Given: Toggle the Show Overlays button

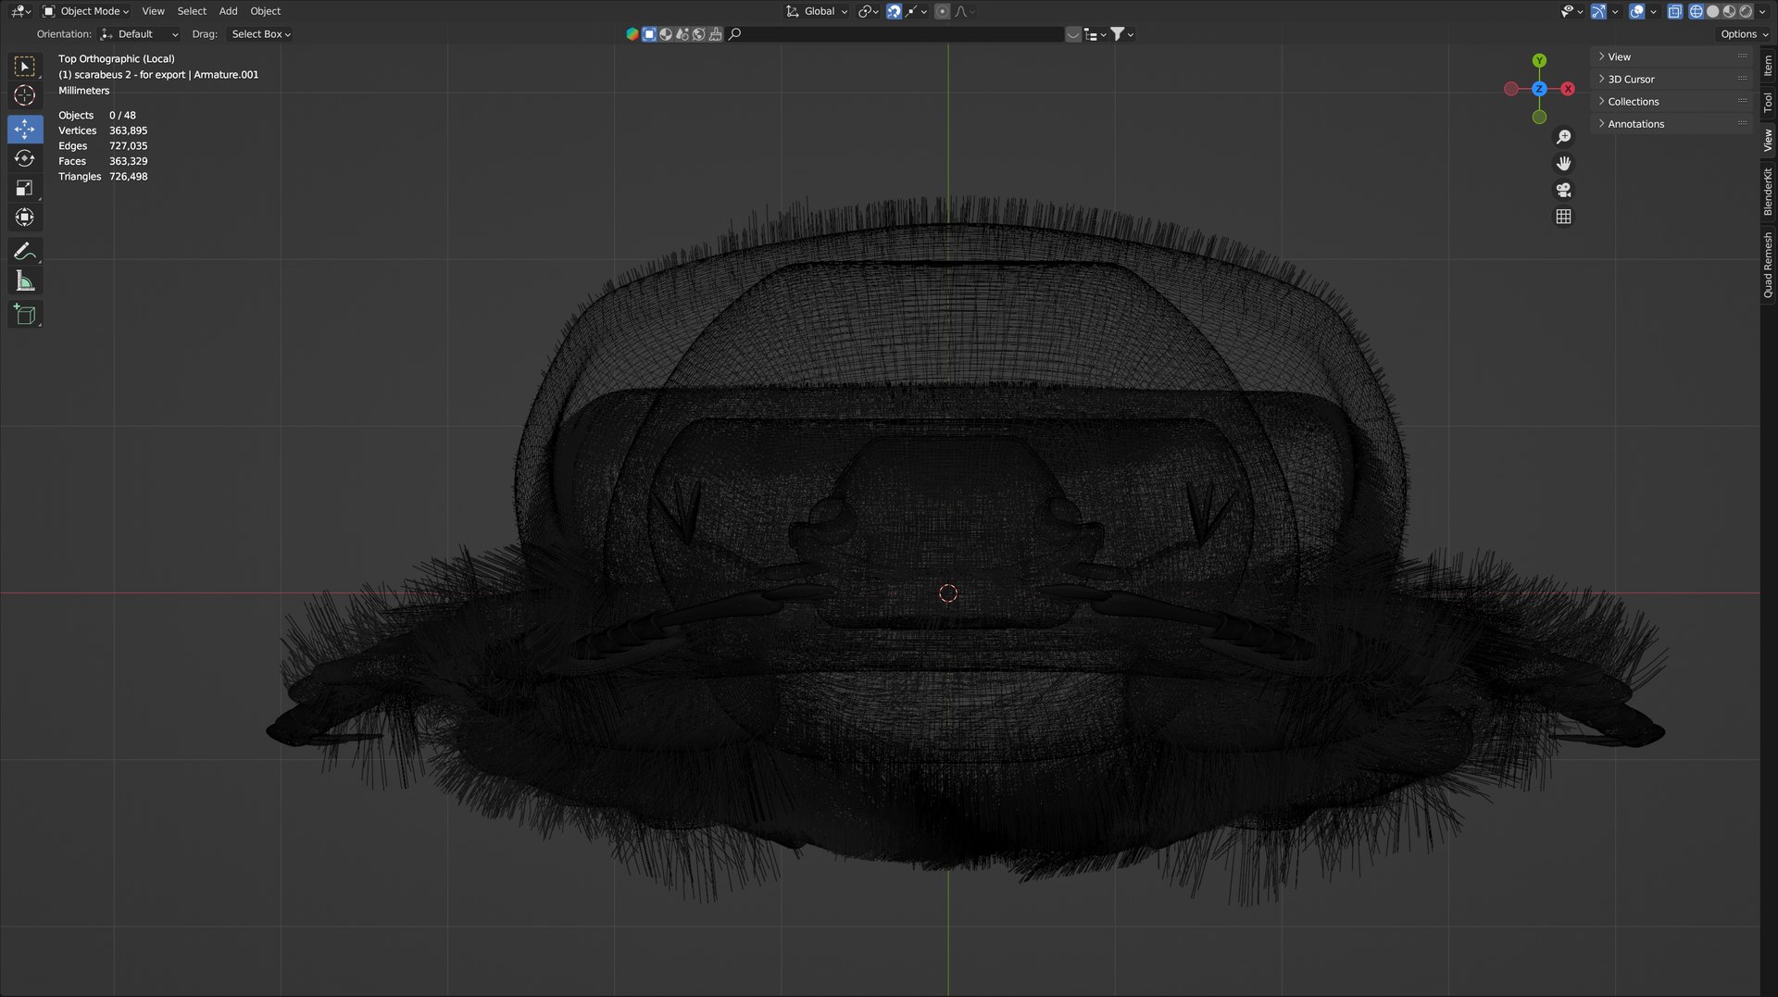Looking at the screenshot, I should click(1637, 11).
